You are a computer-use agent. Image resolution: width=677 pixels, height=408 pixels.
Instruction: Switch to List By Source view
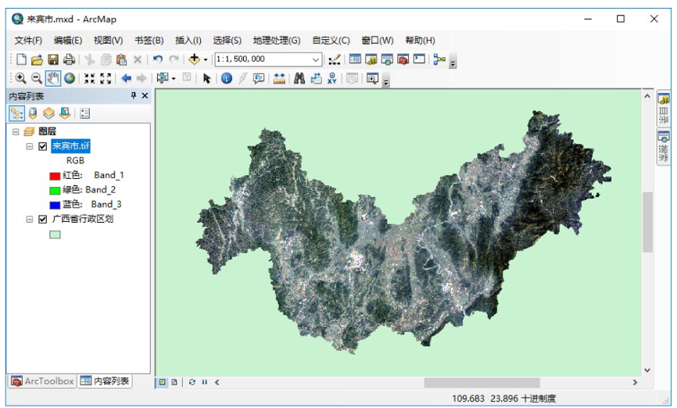pyautogui.click(x=33, y=113)
